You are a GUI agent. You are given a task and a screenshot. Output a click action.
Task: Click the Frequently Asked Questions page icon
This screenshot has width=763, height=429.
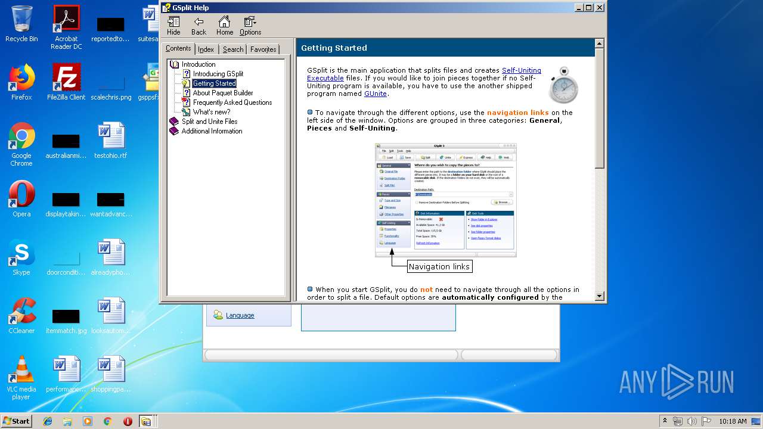(x=186, y=102)
